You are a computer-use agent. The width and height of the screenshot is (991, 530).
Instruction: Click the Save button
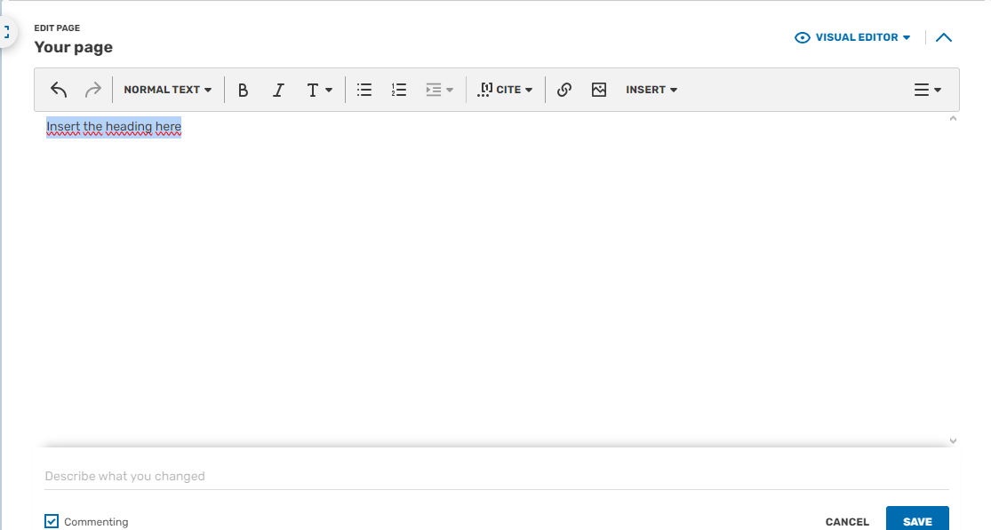tap(917, 519)
